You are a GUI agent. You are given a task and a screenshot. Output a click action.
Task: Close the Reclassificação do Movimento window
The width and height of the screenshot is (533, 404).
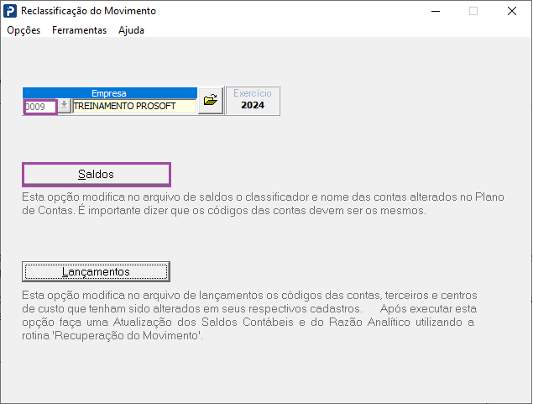511,11
